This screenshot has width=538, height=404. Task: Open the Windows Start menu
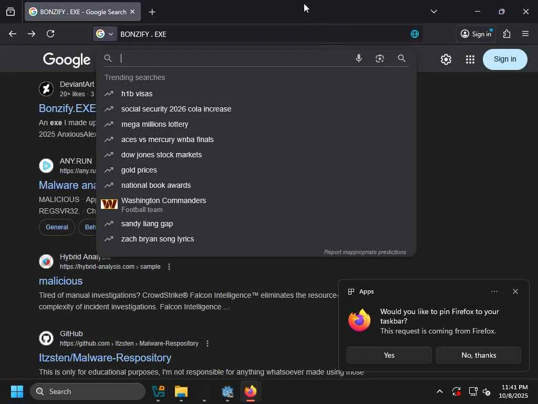click(17, 391)
